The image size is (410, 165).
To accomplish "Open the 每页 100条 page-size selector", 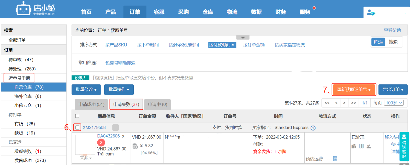I will (x=394, y=103).
